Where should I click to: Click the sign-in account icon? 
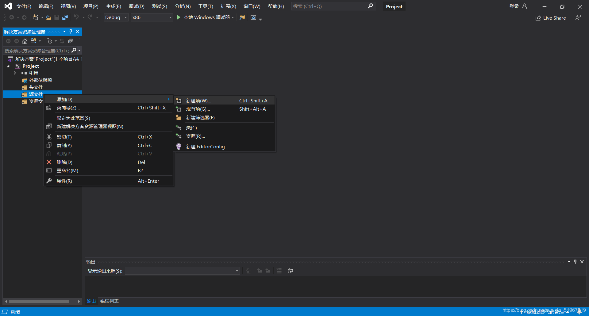525,6
